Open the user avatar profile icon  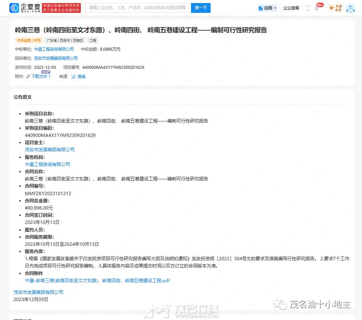pos(350,8)
